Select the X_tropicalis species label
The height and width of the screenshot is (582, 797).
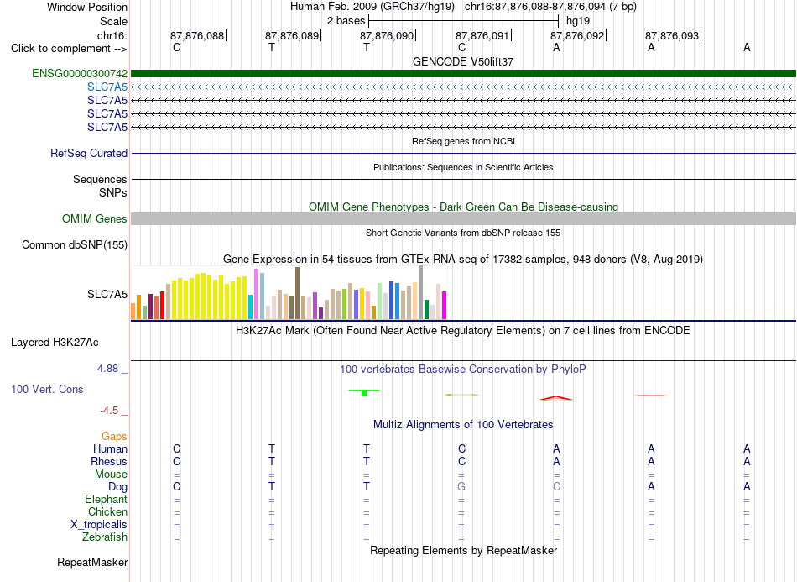pos(99,525)
